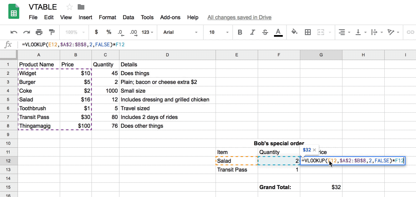Star the VTABLE document
This screenshot has height=197, width=416.
point(69,7)
